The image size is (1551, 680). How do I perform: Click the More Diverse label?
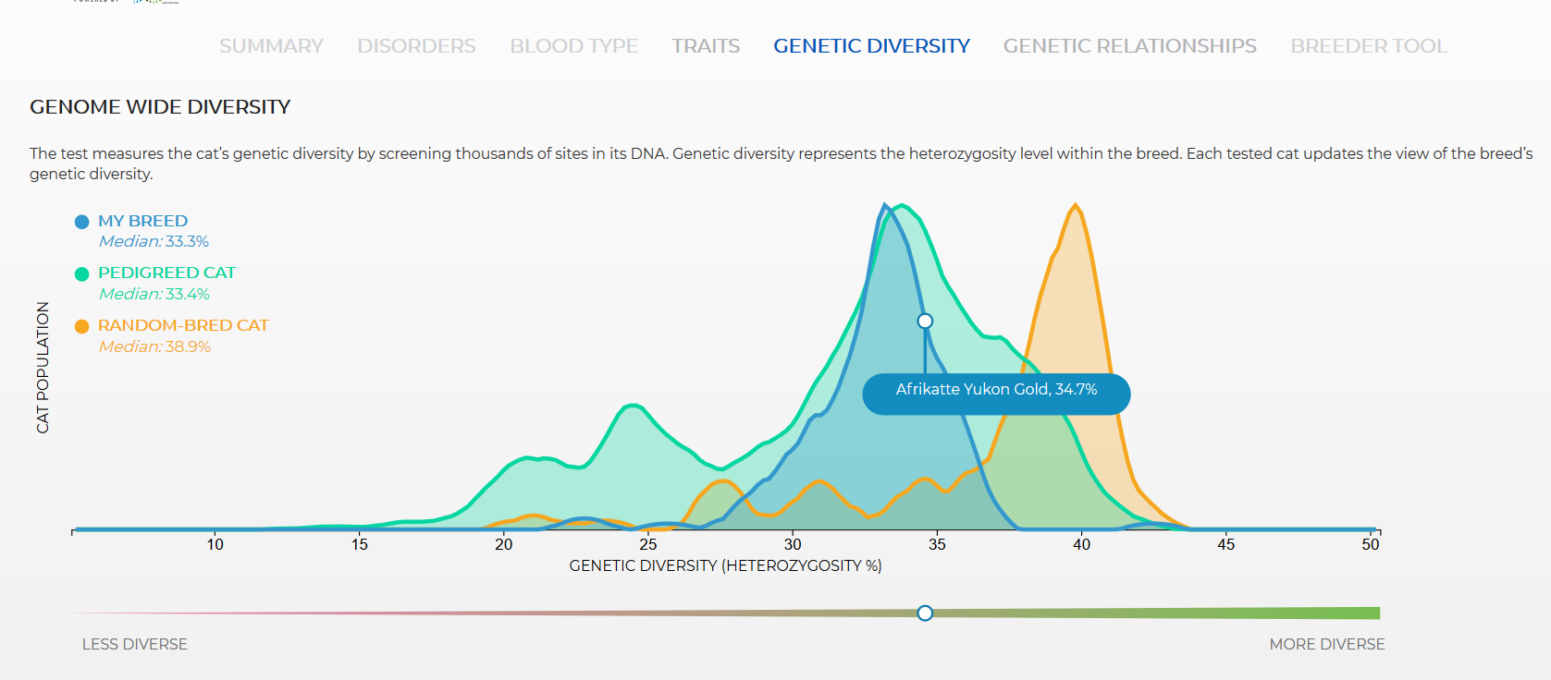1326,644
